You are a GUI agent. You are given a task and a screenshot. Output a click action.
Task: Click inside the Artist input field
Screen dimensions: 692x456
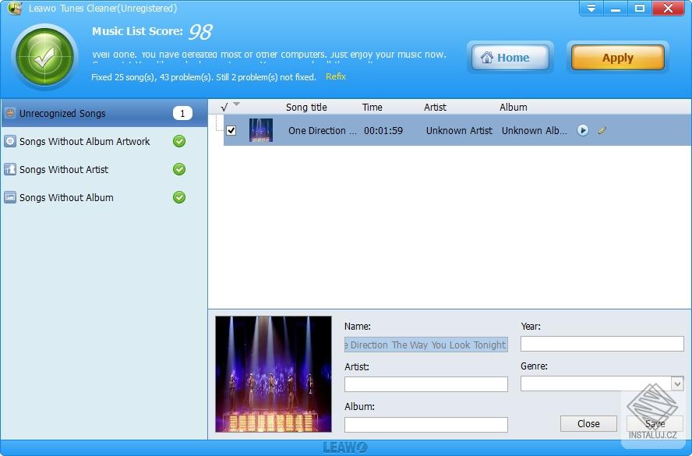425,384
